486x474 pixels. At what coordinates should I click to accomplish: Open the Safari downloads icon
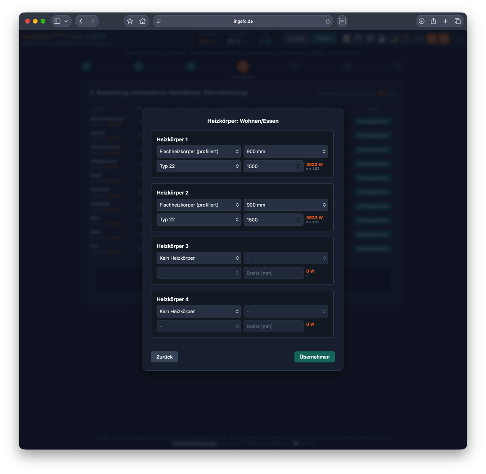[422, 21]
